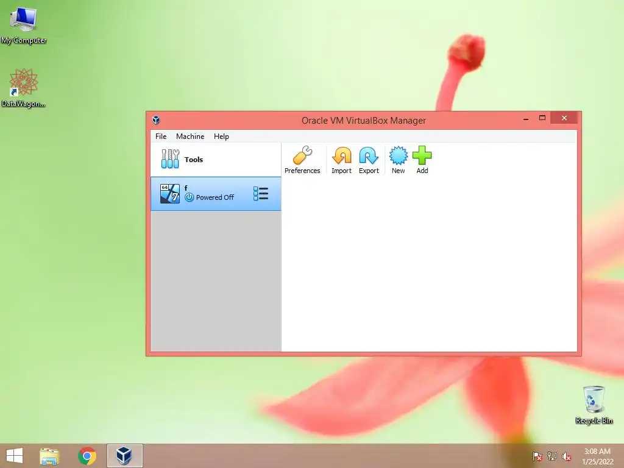Open the File menu

coord(161,136)
